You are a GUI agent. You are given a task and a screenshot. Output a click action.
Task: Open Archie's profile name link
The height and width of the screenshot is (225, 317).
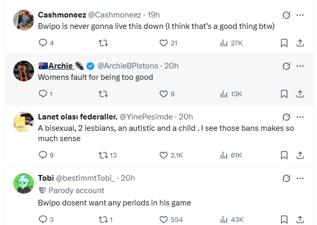point(60,66)
